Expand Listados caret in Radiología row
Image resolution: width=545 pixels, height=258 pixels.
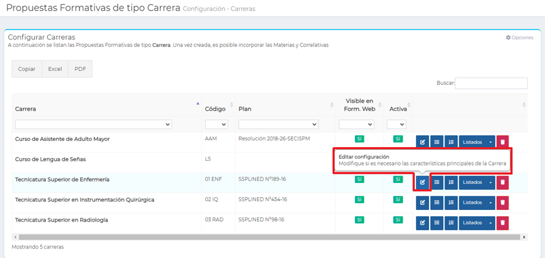490,223
